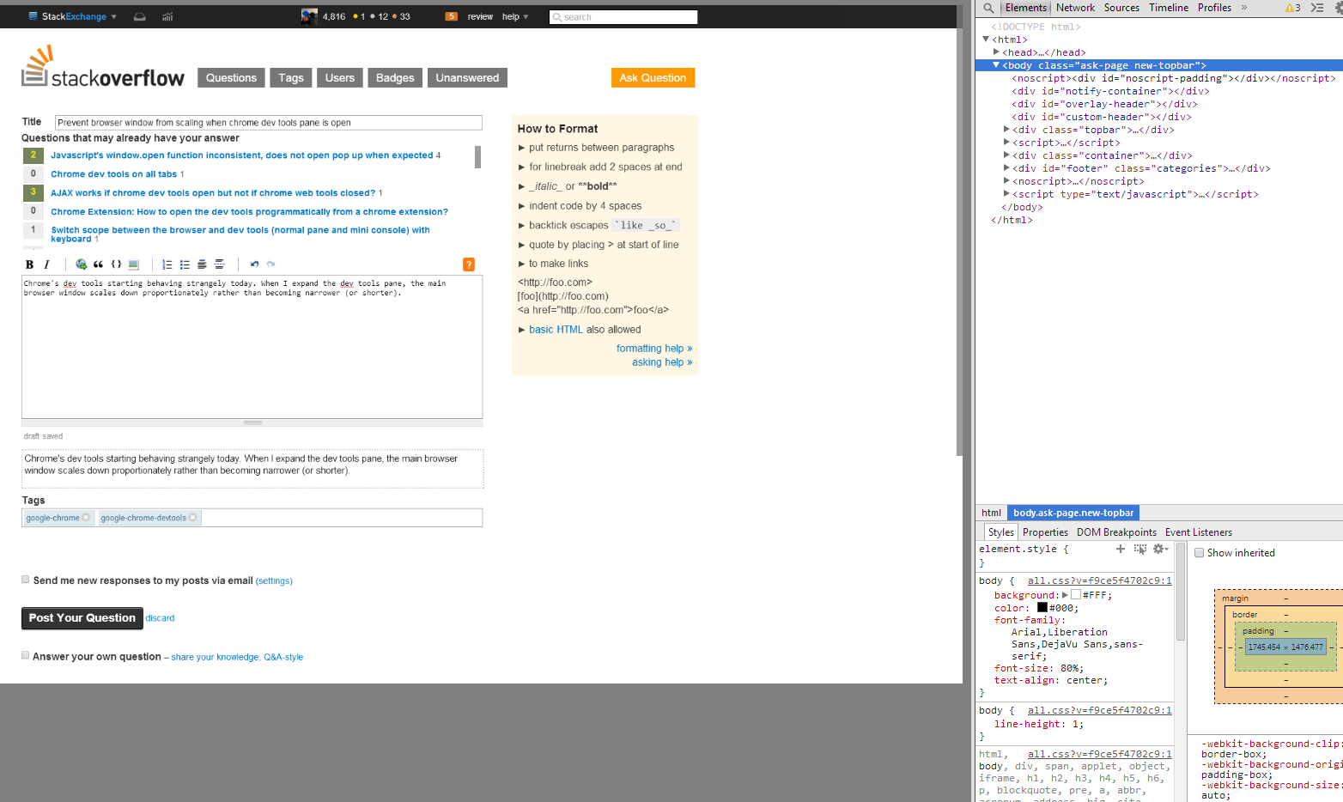Open the all.css source link for body
The width and height of the screenshot is (1343, 802).
click(1100, 581)
